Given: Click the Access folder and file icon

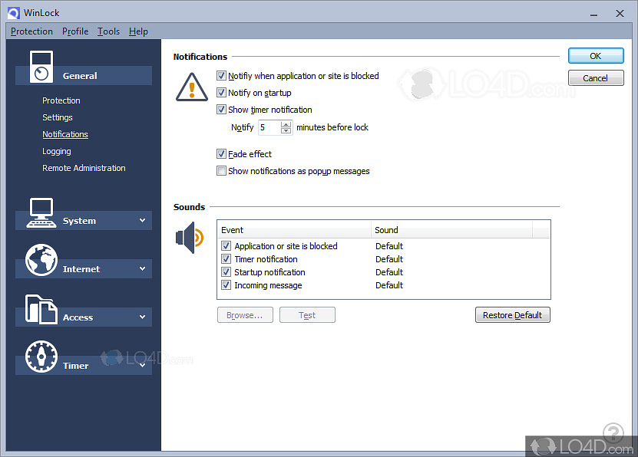Looking at the screenshot, I should point(41,309).
